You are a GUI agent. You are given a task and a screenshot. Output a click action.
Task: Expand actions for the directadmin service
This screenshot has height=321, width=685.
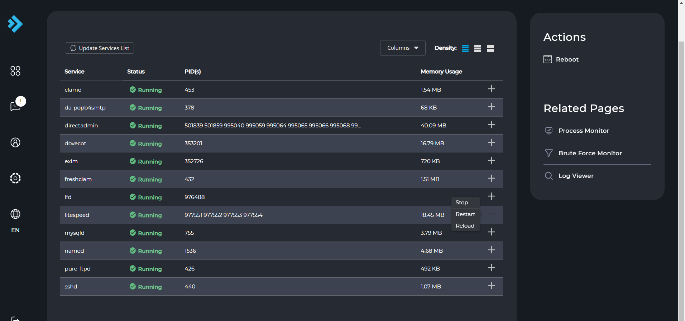(492, 125)
